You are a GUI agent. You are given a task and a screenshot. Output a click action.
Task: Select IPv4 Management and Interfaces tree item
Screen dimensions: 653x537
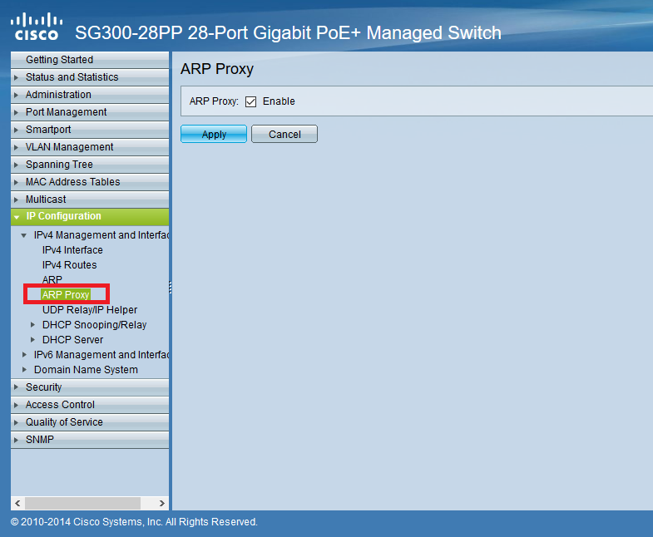pos(101,235)
